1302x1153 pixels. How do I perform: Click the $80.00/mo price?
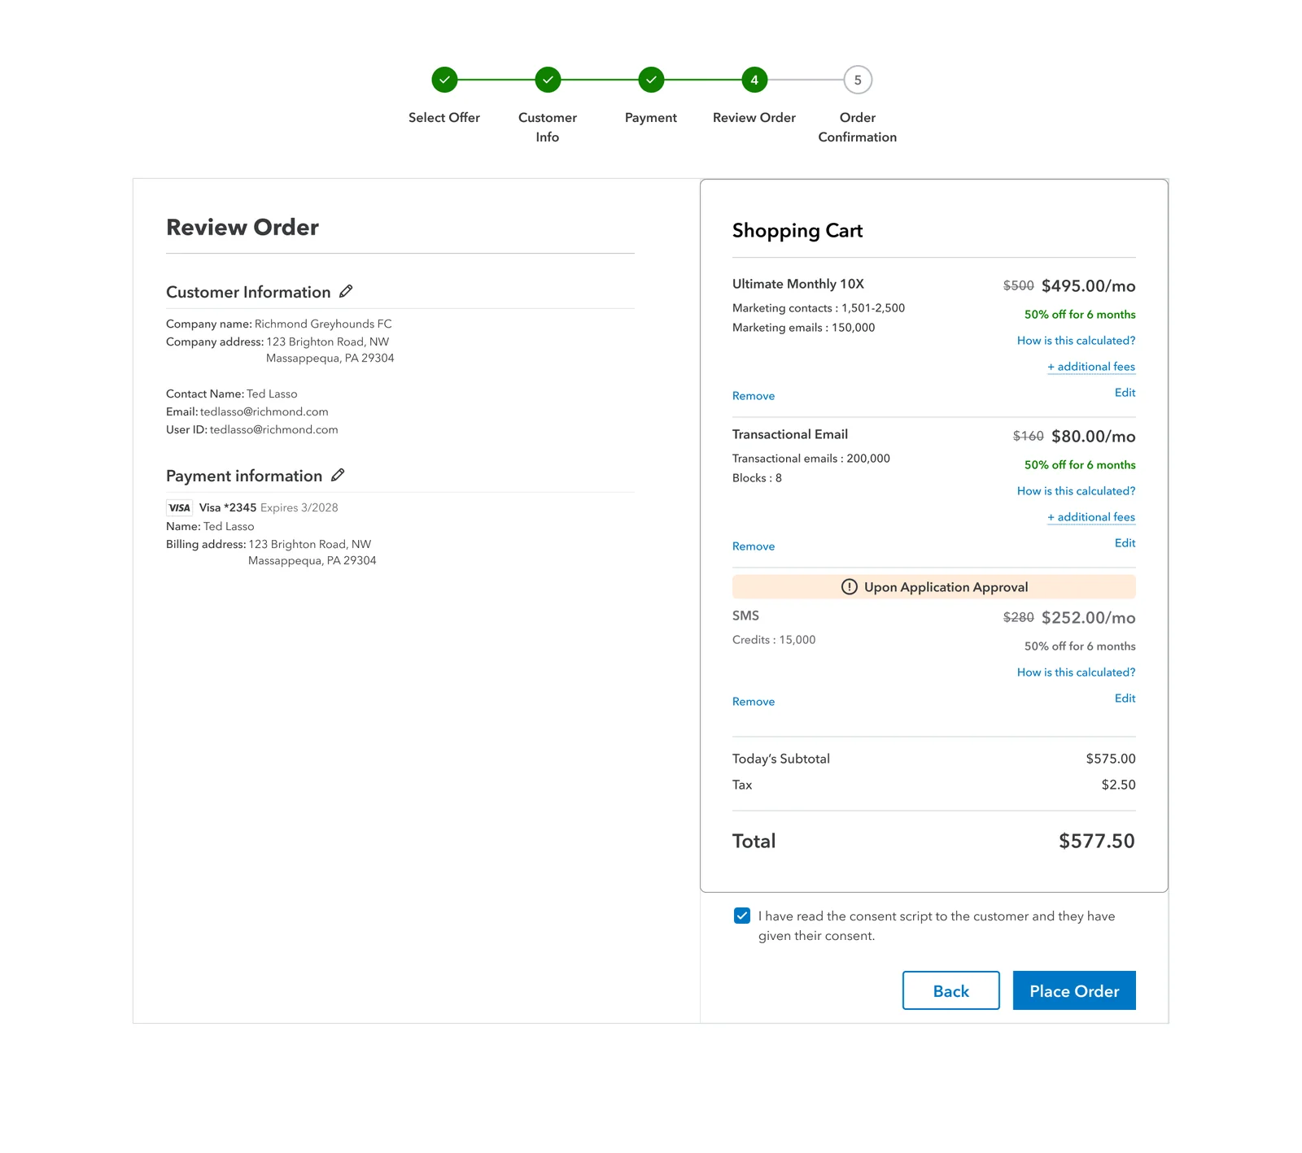[1094, 436]
